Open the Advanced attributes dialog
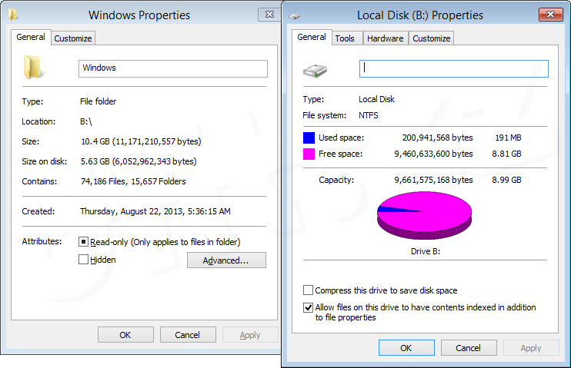Screen dimensions: 571x368 (226, 260)
